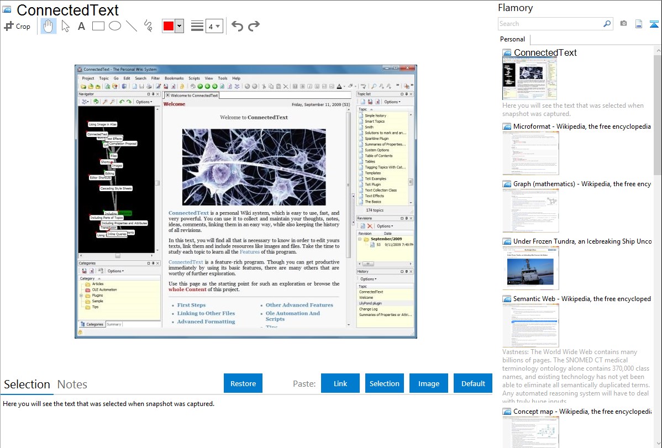Screen dimensions: 662x448
Task: Select the hand pan tool
Action: (x=48, y=26)
